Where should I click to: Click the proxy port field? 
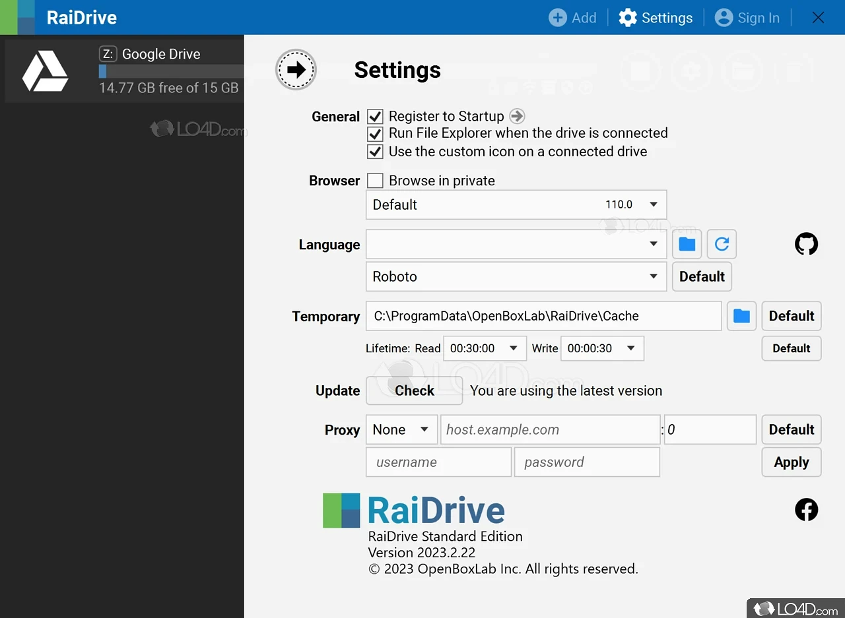pos(710,429)
